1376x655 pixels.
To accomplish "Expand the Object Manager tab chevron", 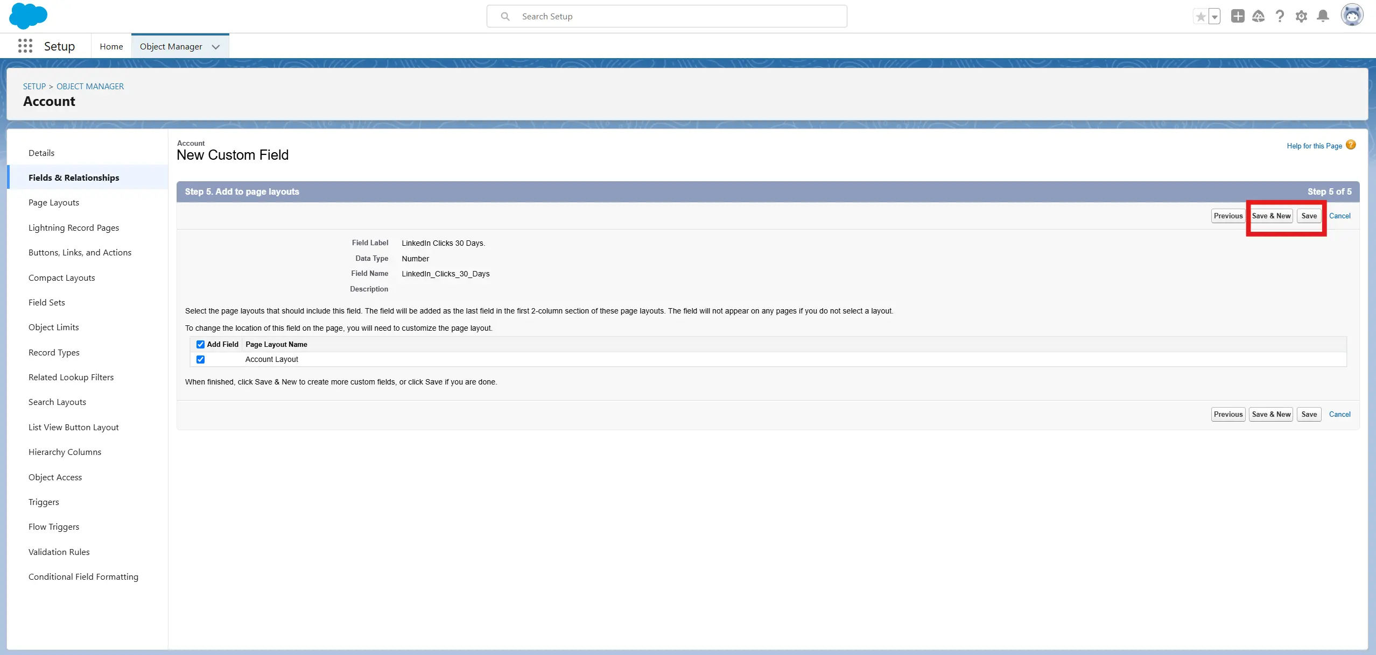I will click(216, 47).
